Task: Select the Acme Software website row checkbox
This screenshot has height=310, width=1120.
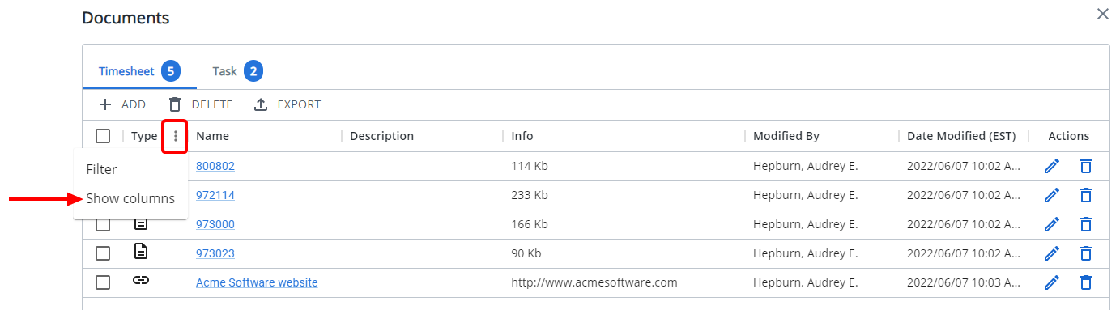Action: point(103,282)
